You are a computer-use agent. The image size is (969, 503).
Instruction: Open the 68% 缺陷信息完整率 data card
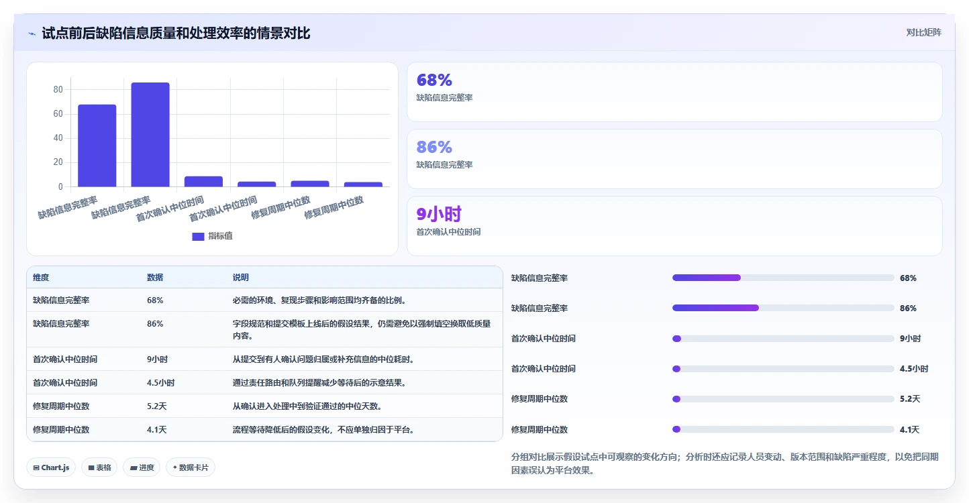(674, 92)
